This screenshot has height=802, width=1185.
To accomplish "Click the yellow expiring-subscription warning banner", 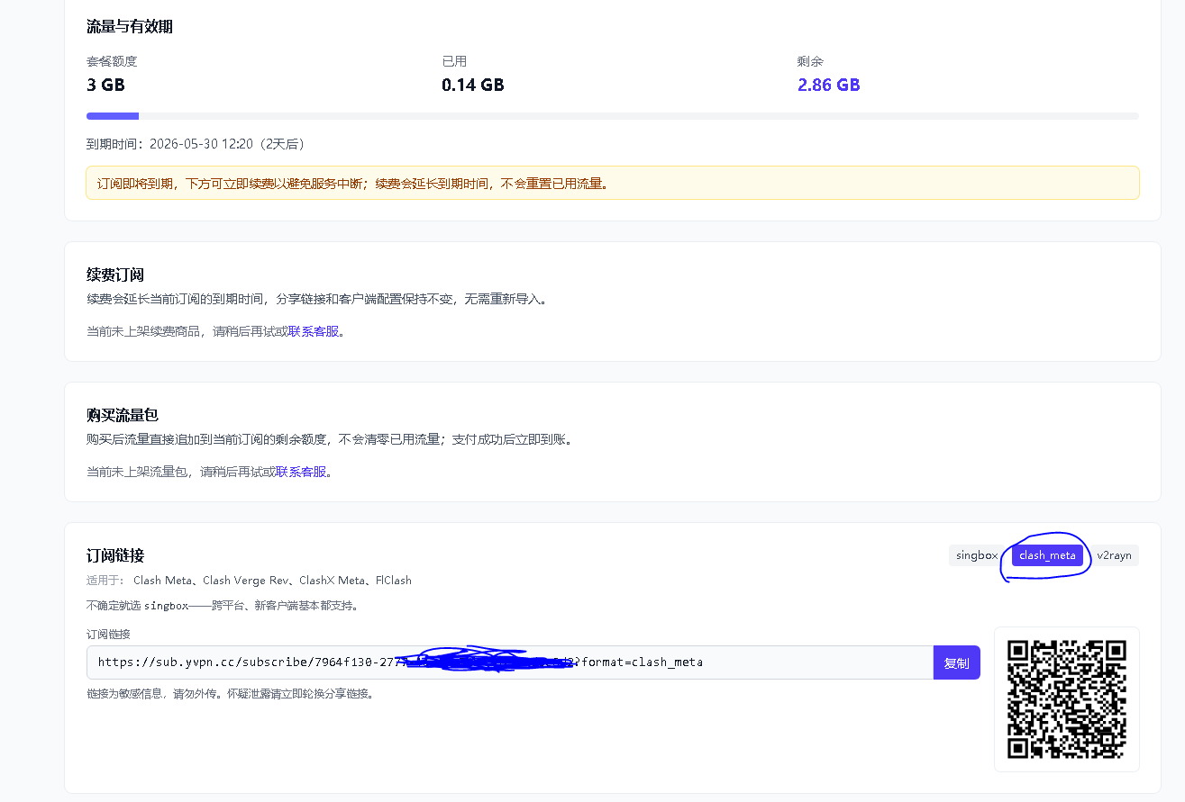I will pos(613,183).
